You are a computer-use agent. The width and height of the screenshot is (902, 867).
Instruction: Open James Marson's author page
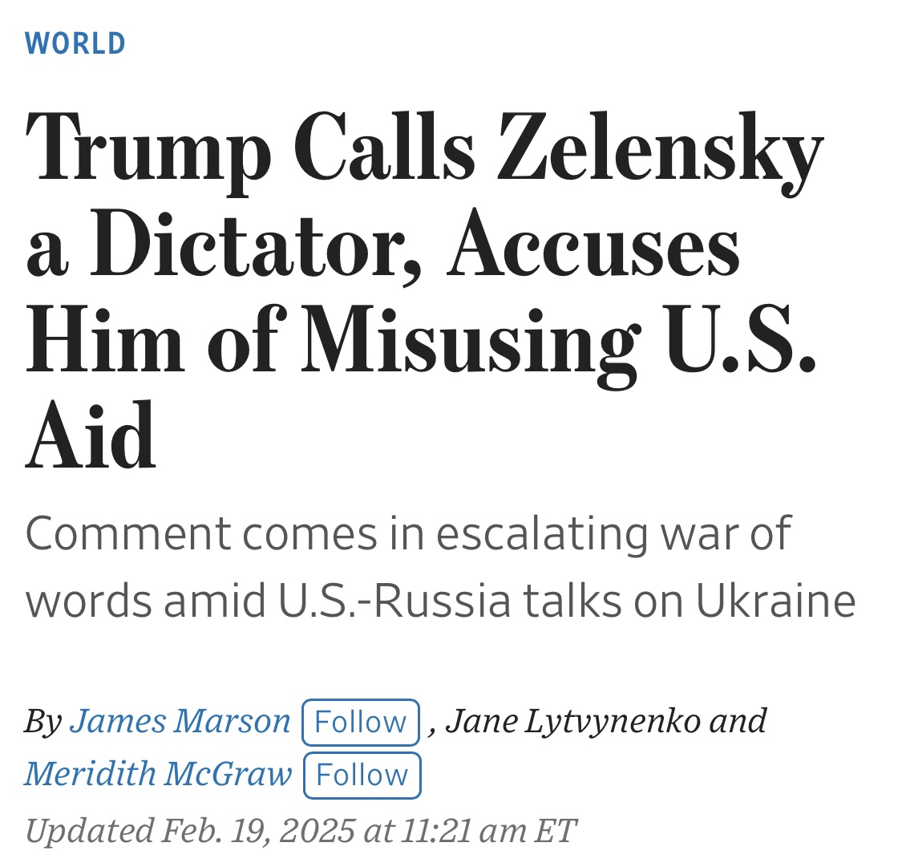pyautogui.click(x=180, y=721)
